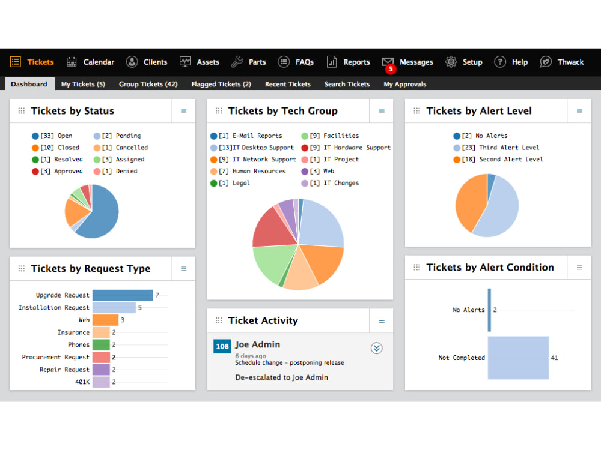Toggle the Web tech group legend dot
Viewport: 601px width, 450px height.
point(305,172)
